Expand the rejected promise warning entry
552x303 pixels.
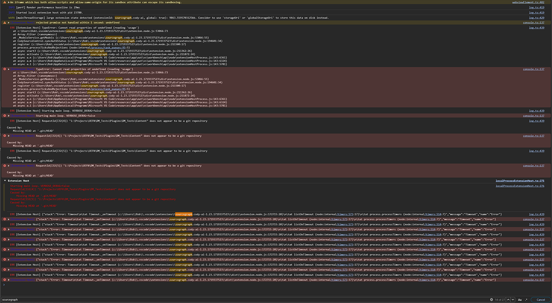click(x=9, y=23)
